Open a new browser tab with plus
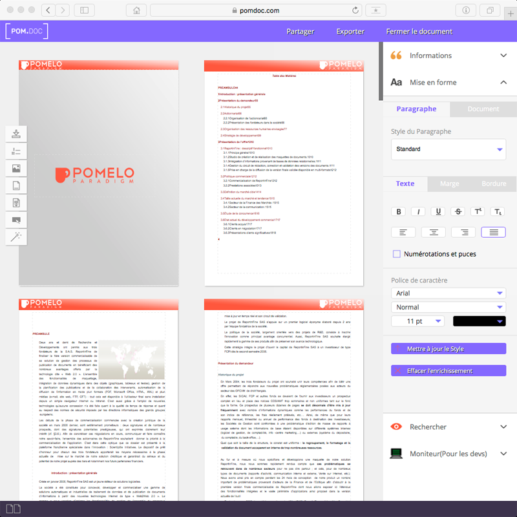The width and height of the screenshot is (517, 517). [511, 14]
